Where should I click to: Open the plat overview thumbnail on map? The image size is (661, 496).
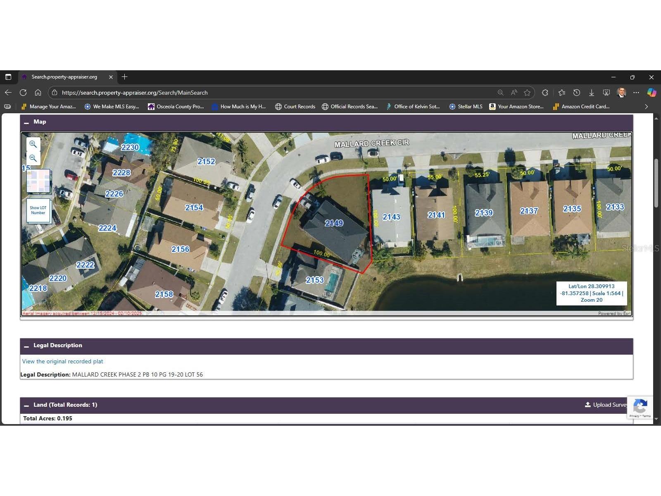pyautogui.click(x=39, y=181)
